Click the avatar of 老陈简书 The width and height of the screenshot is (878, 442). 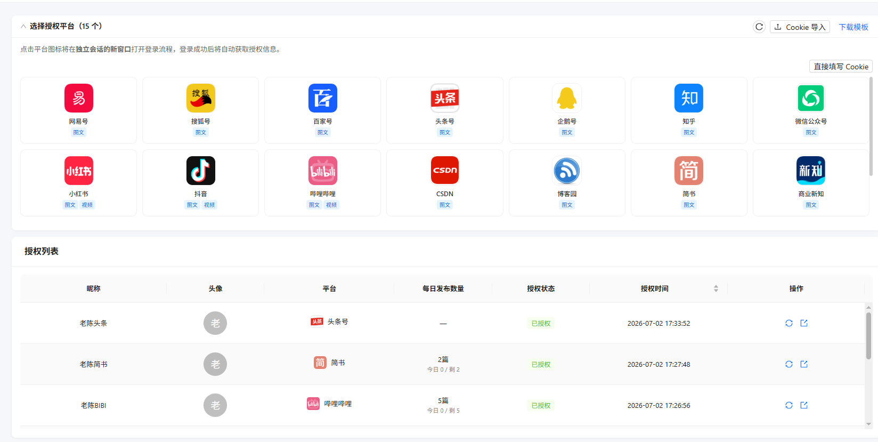tap(215, 364)
